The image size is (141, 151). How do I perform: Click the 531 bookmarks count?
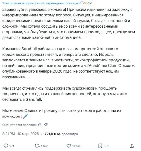pyautogui.click(x=106, y=146)
